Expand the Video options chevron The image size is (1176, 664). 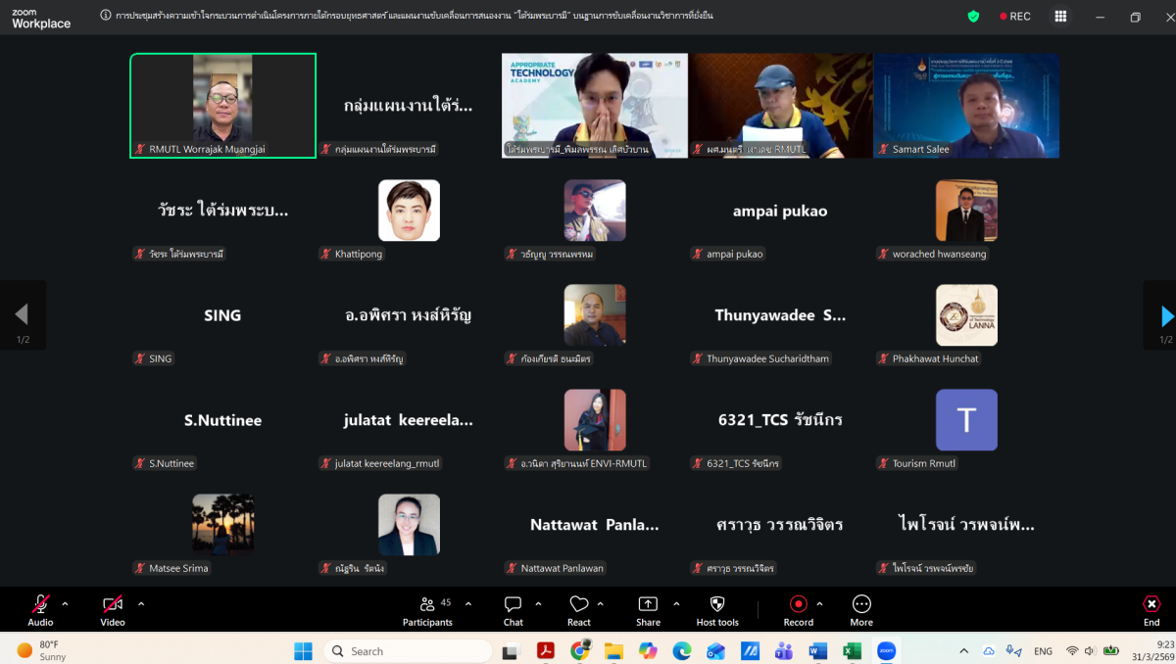click(x=141, y=603)
